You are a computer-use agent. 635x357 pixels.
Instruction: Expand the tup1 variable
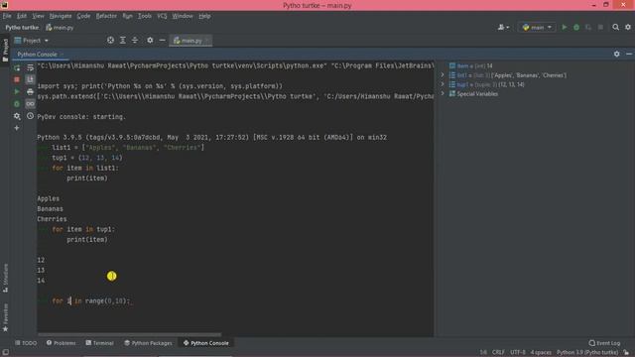[x=443, y=84]
